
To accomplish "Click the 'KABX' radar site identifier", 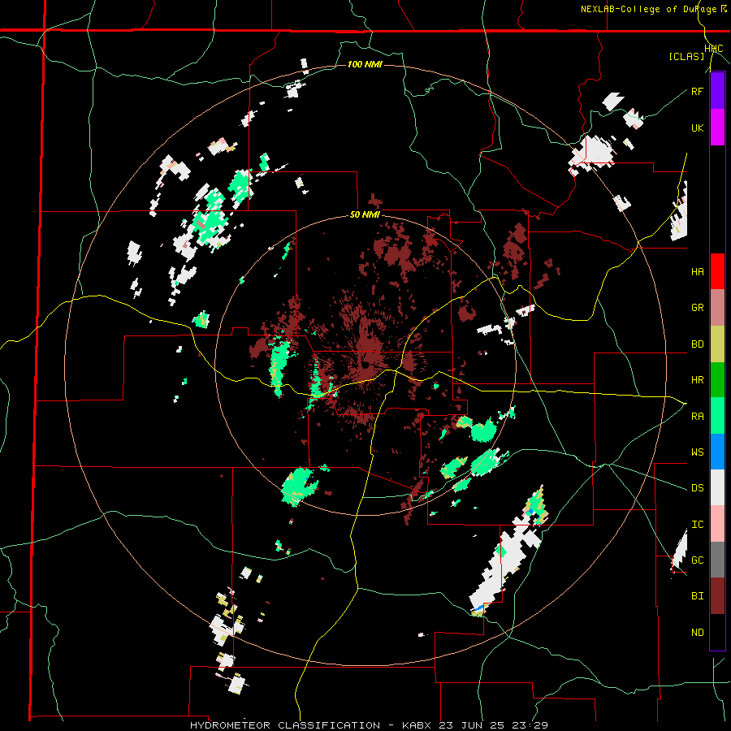I will coord(417,725).
